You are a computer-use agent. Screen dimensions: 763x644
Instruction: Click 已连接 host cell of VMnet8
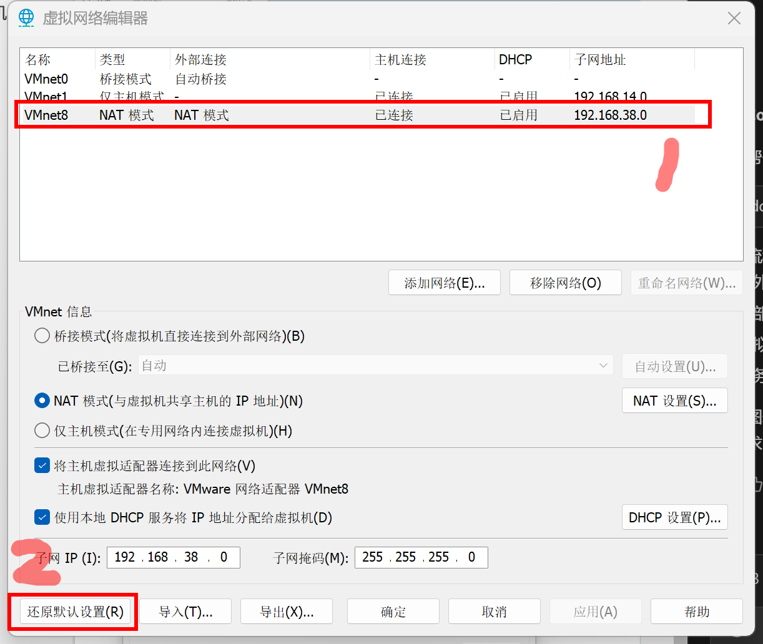click(x=394, y=115)
